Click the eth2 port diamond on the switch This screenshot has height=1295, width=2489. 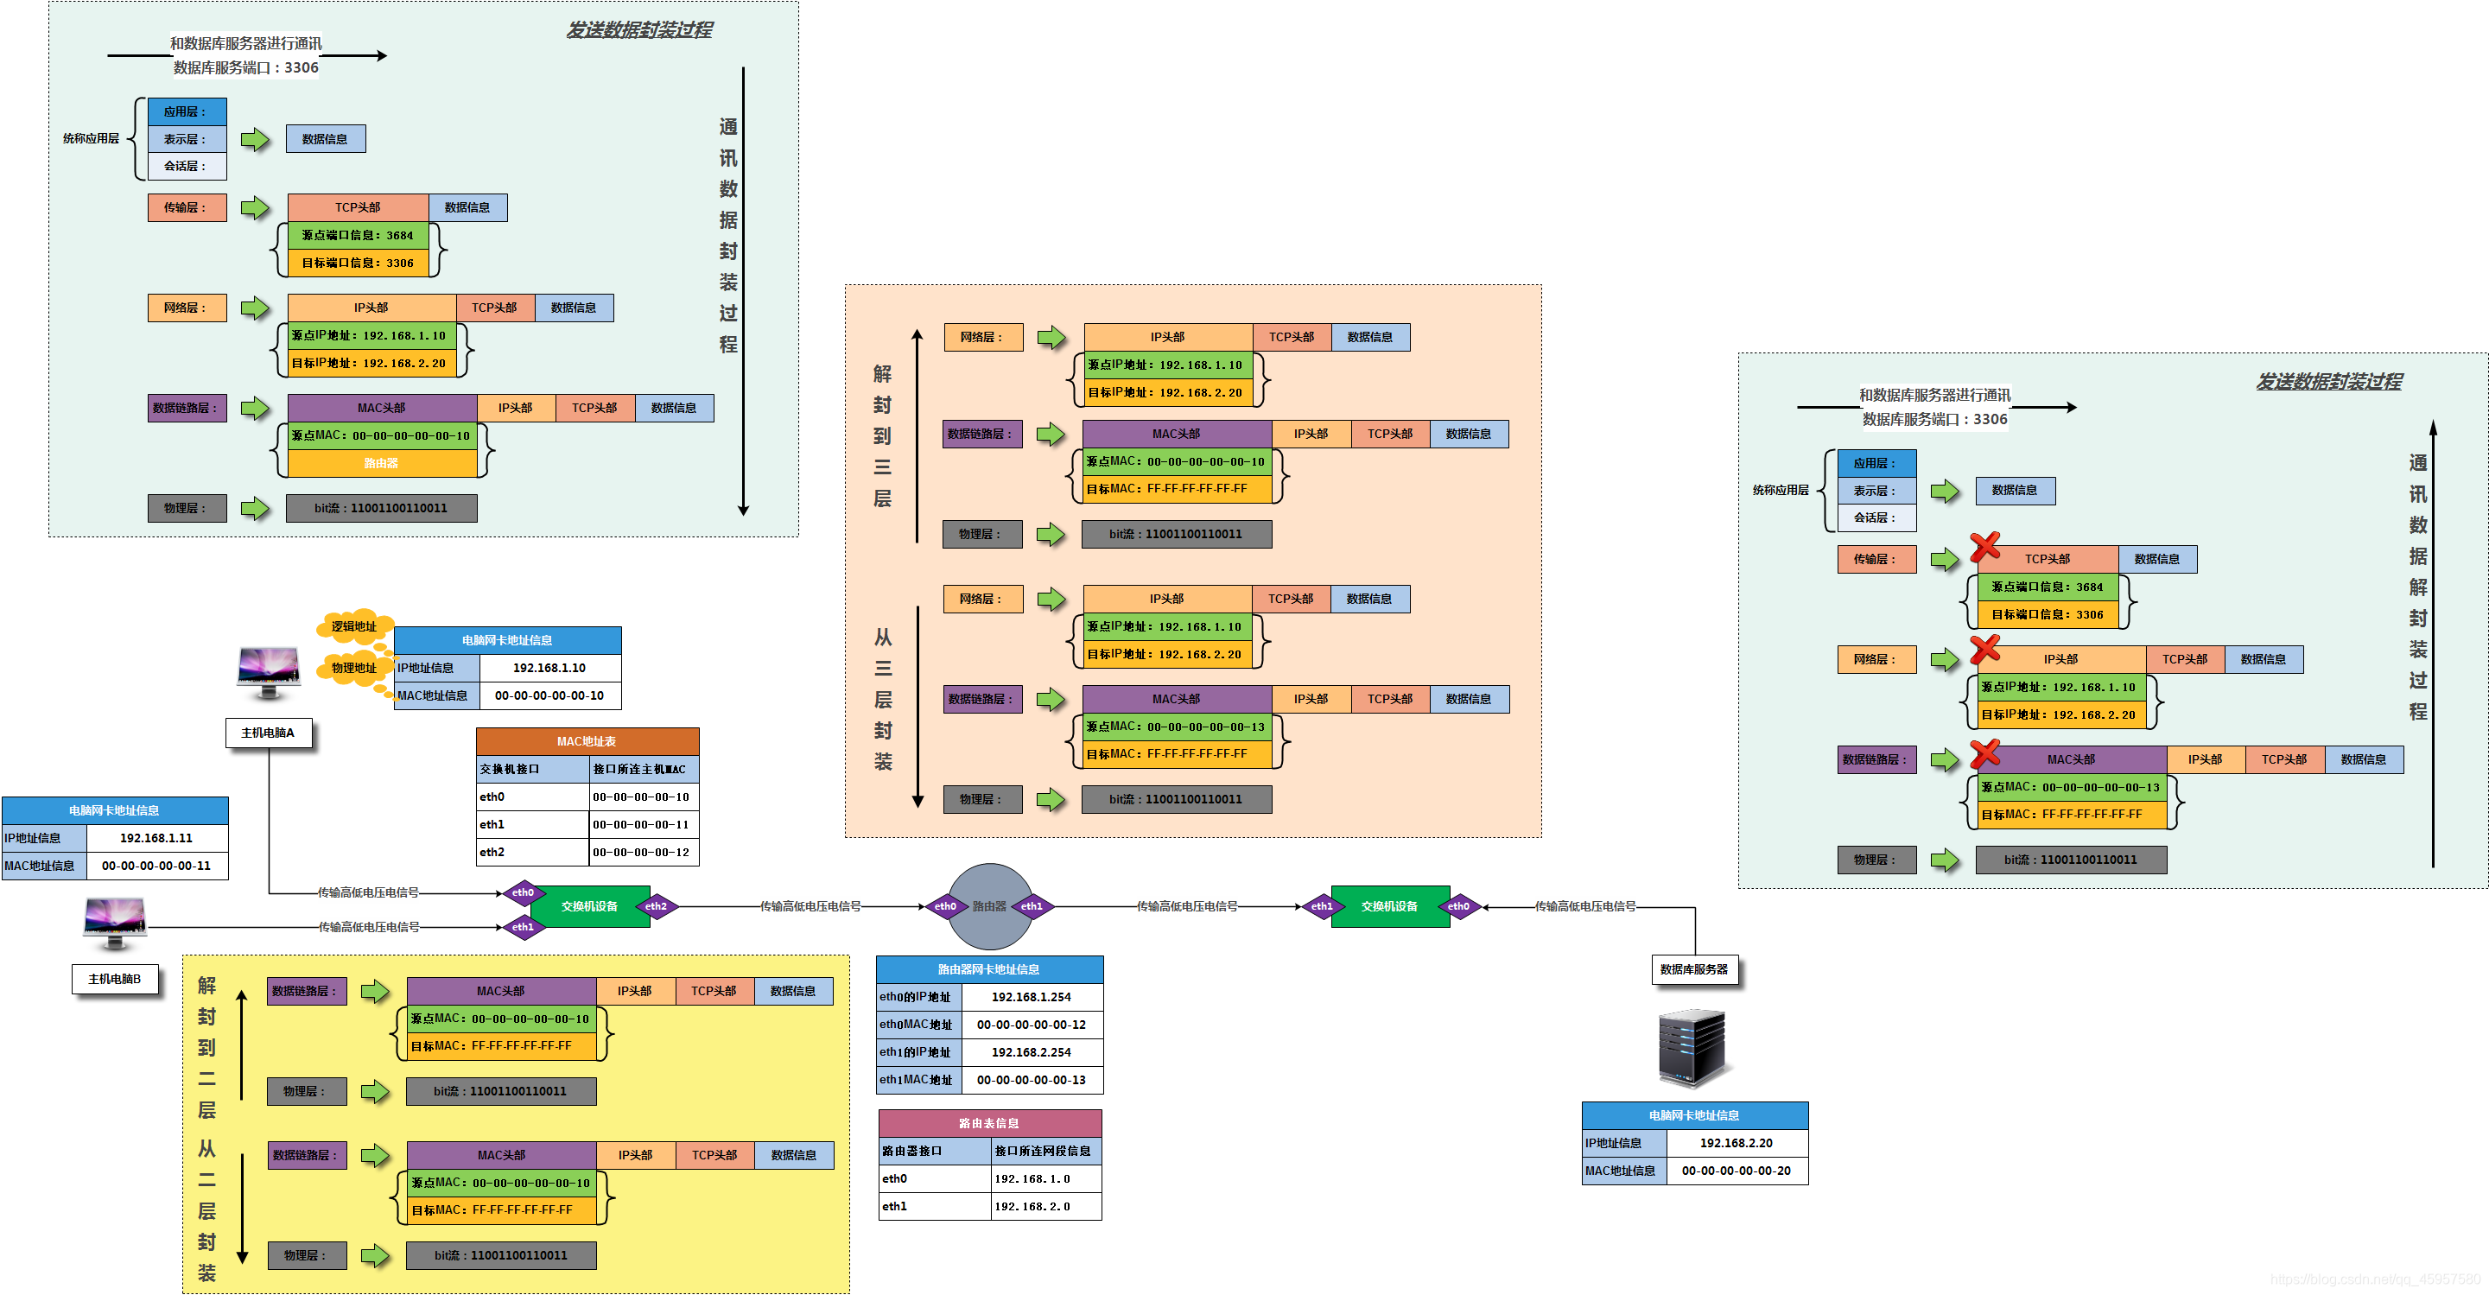pyautogui.click(x=656, y=906)
